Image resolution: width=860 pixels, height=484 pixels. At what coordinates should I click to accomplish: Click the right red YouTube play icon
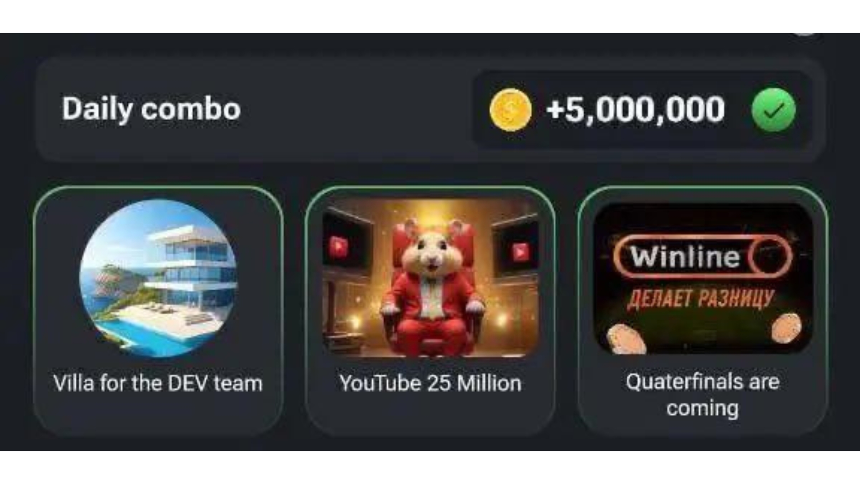[x=520, y=252]
